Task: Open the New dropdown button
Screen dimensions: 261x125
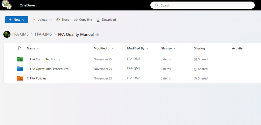Action: click(x=17, y=20)
